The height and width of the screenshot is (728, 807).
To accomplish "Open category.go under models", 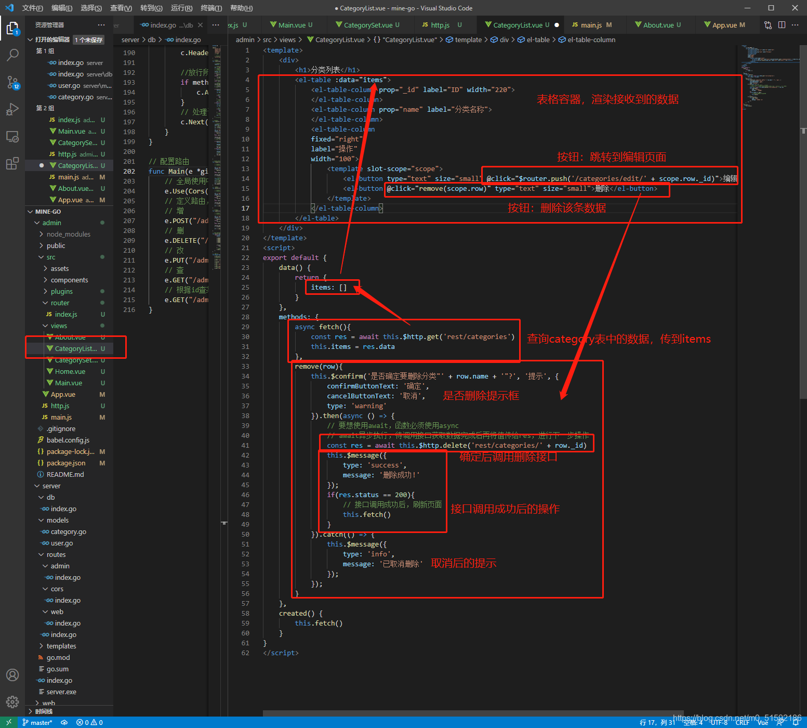I will pyautogui.click(x=68, y=531).
